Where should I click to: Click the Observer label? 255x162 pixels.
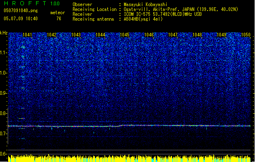82,4
